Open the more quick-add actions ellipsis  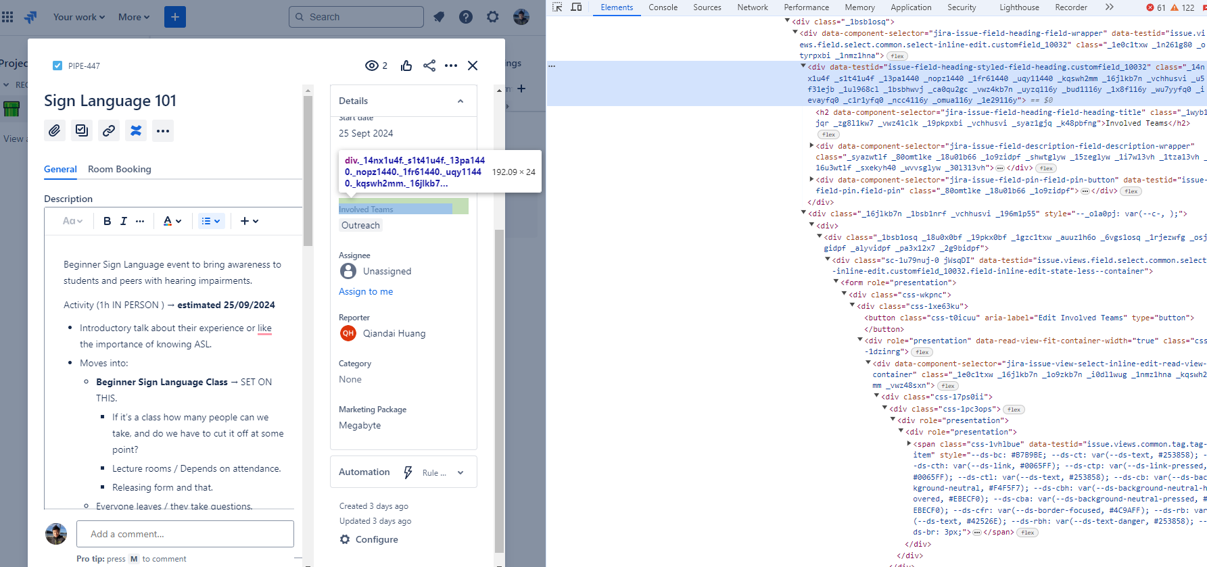click(x=163, y=130)
